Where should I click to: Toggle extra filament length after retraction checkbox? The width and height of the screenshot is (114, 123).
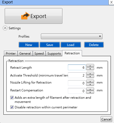pos(12,98)
